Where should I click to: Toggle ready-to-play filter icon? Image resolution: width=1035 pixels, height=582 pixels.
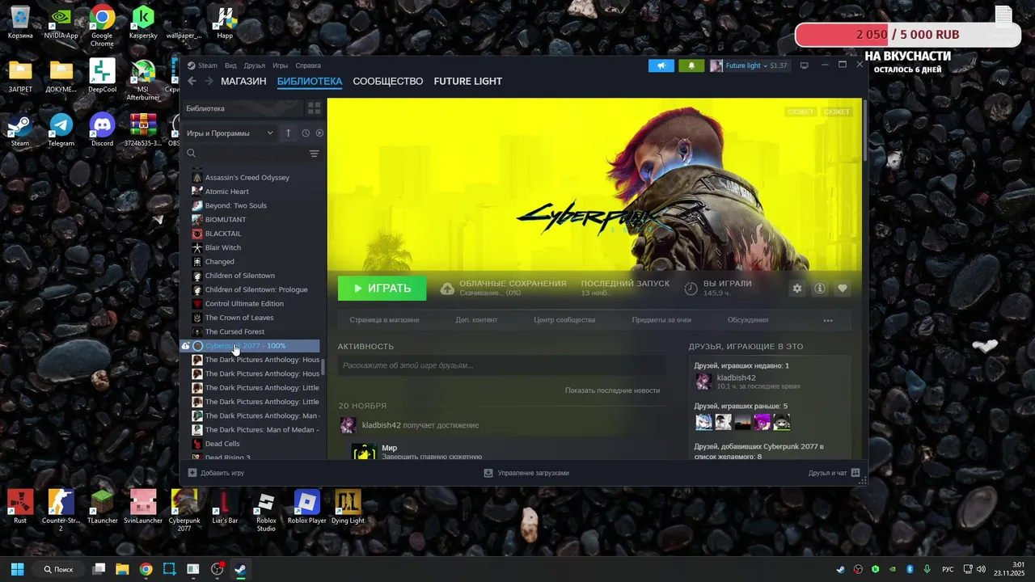319,133
